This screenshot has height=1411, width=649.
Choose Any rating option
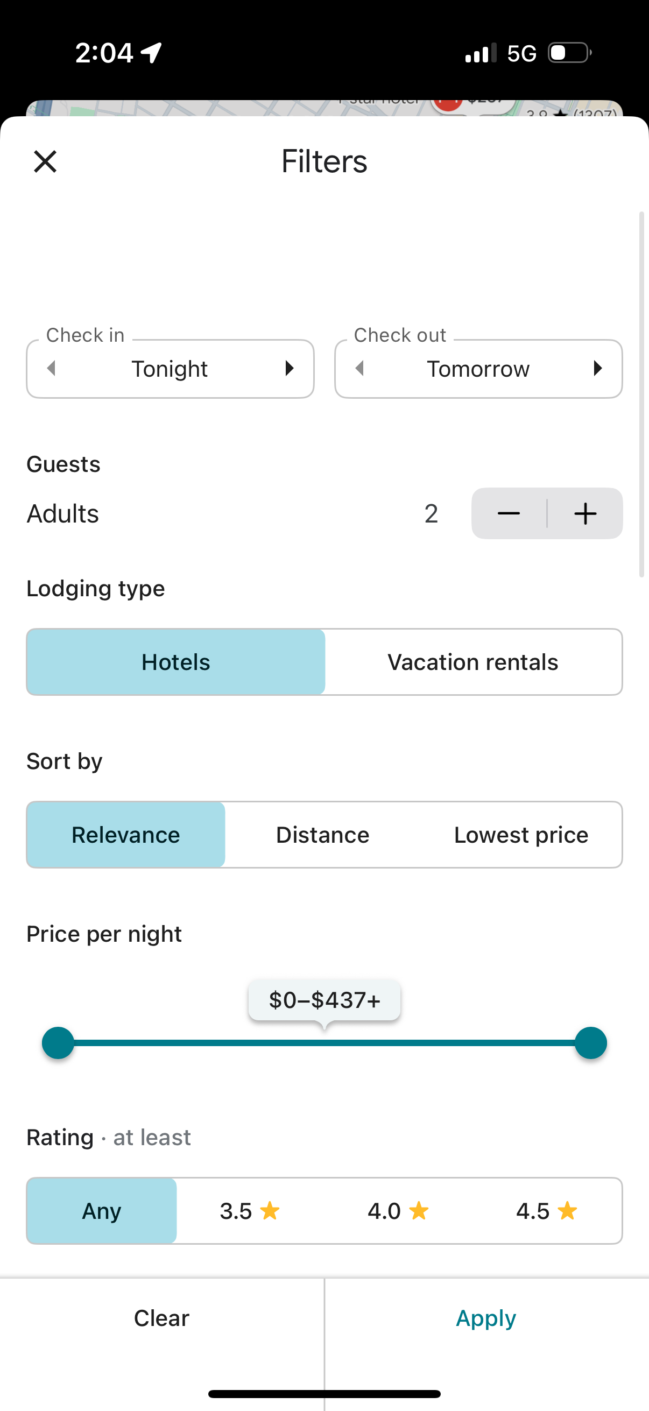click(x=102, y=1210)
